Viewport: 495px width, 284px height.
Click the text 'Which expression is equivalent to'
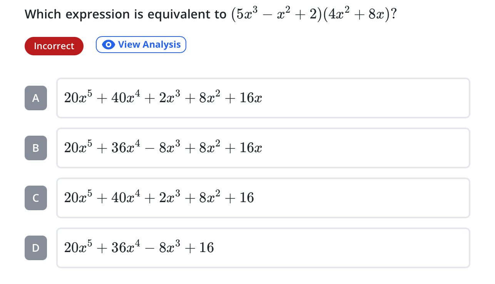coord(125,15)
